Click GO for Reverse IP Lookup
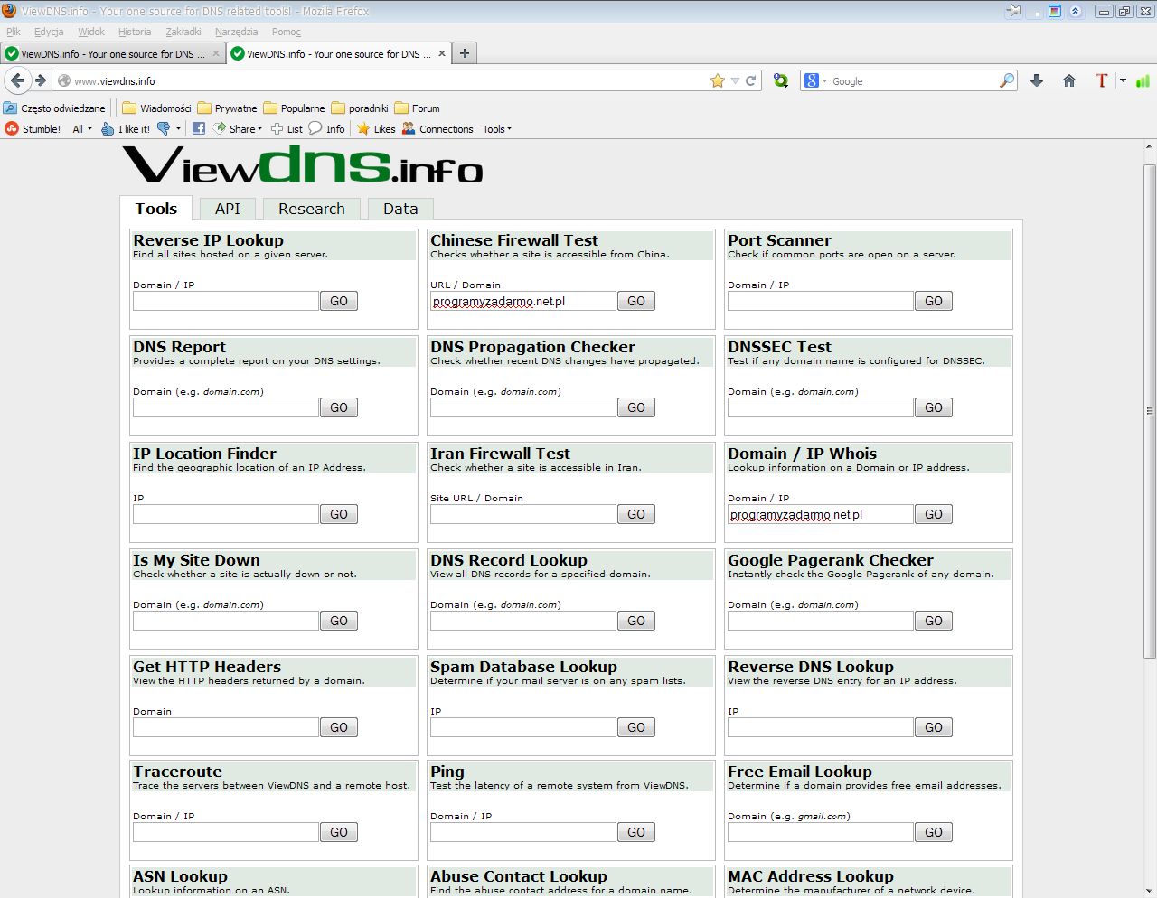This screenshot has height=898, width=1157. coord(339,301)
